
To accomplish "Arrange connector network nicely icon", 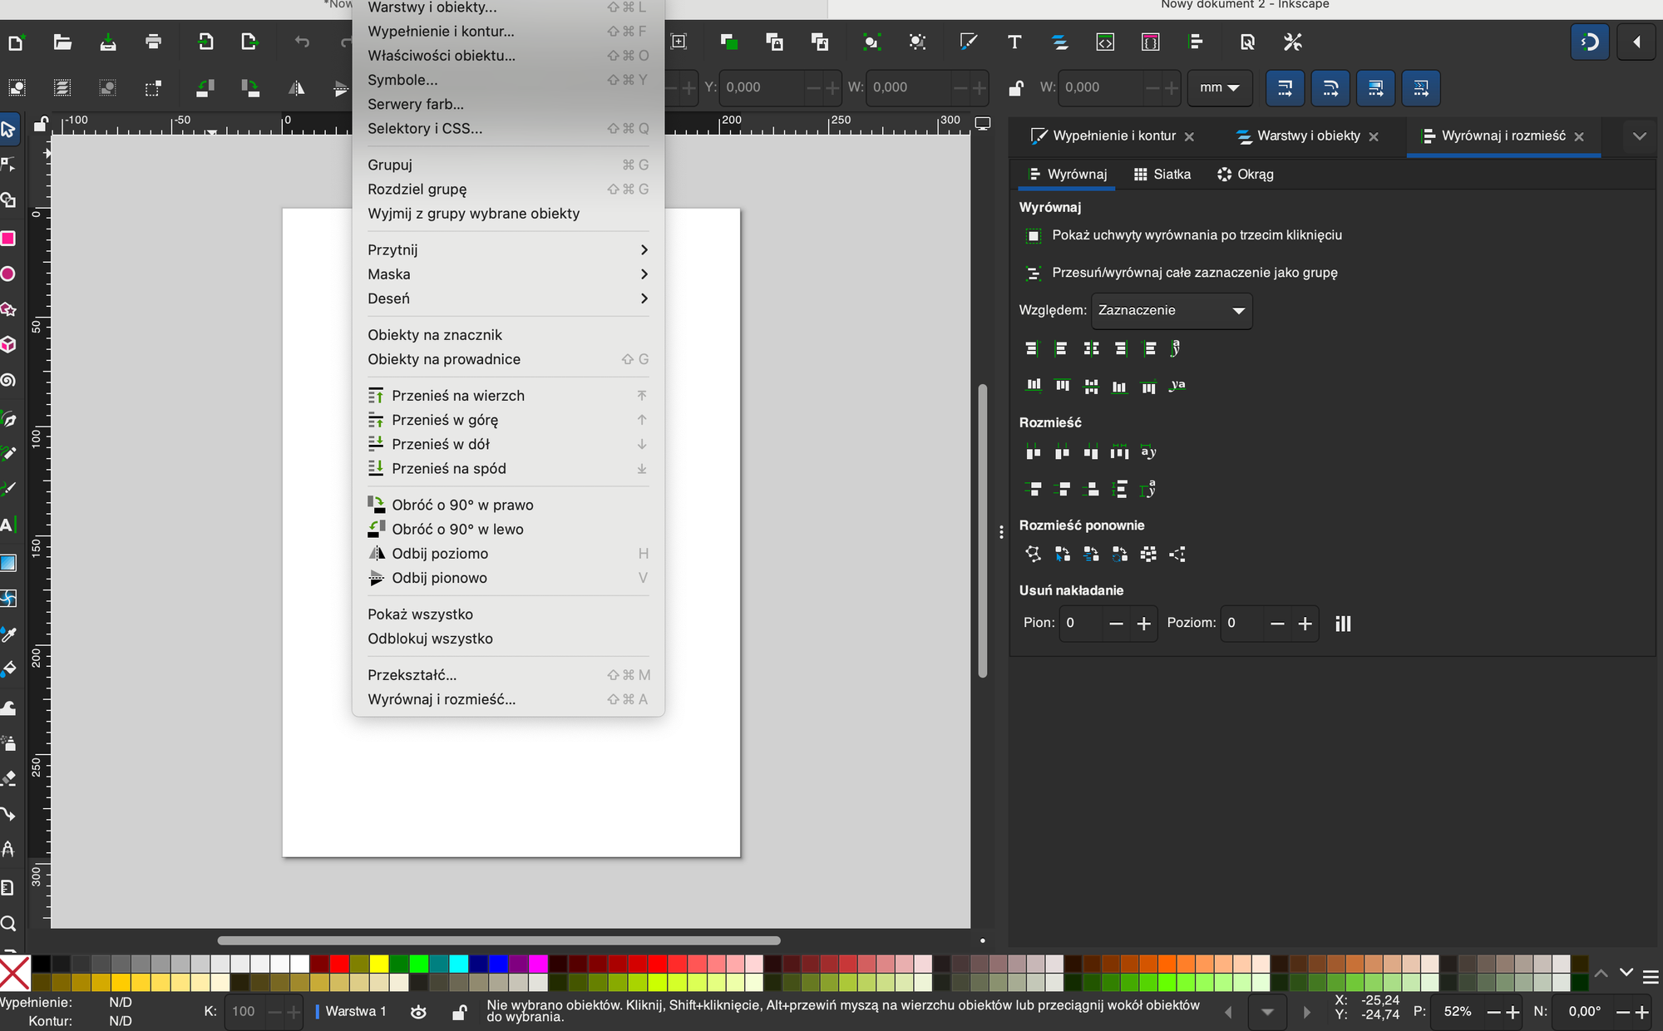I will click(x=1033, y=554).
